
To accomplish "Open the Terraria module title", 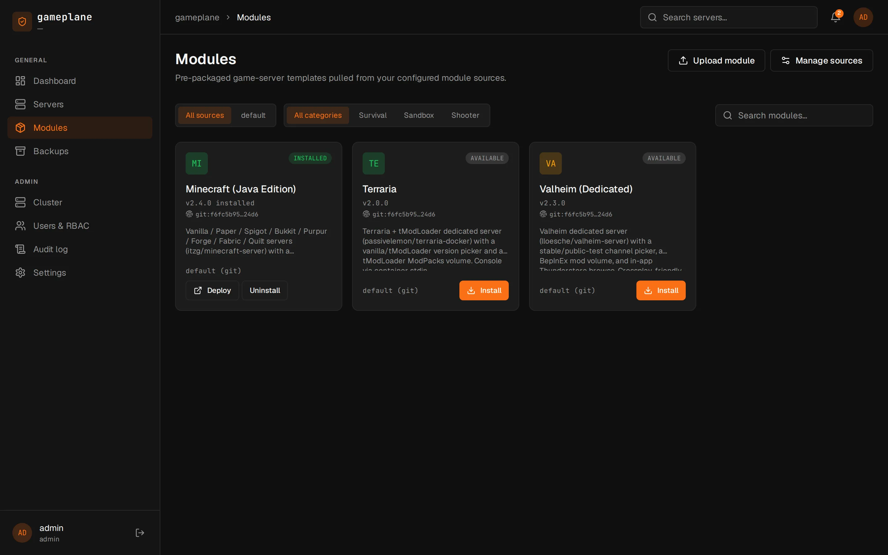I will tap(380, 189).
